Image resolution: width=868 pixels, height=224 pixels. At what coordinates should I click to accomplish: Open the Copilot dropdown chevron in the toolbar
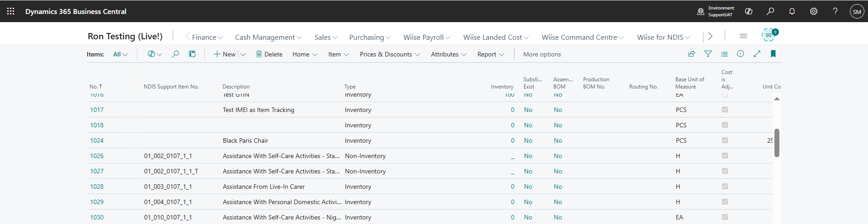tap(160, 54)
